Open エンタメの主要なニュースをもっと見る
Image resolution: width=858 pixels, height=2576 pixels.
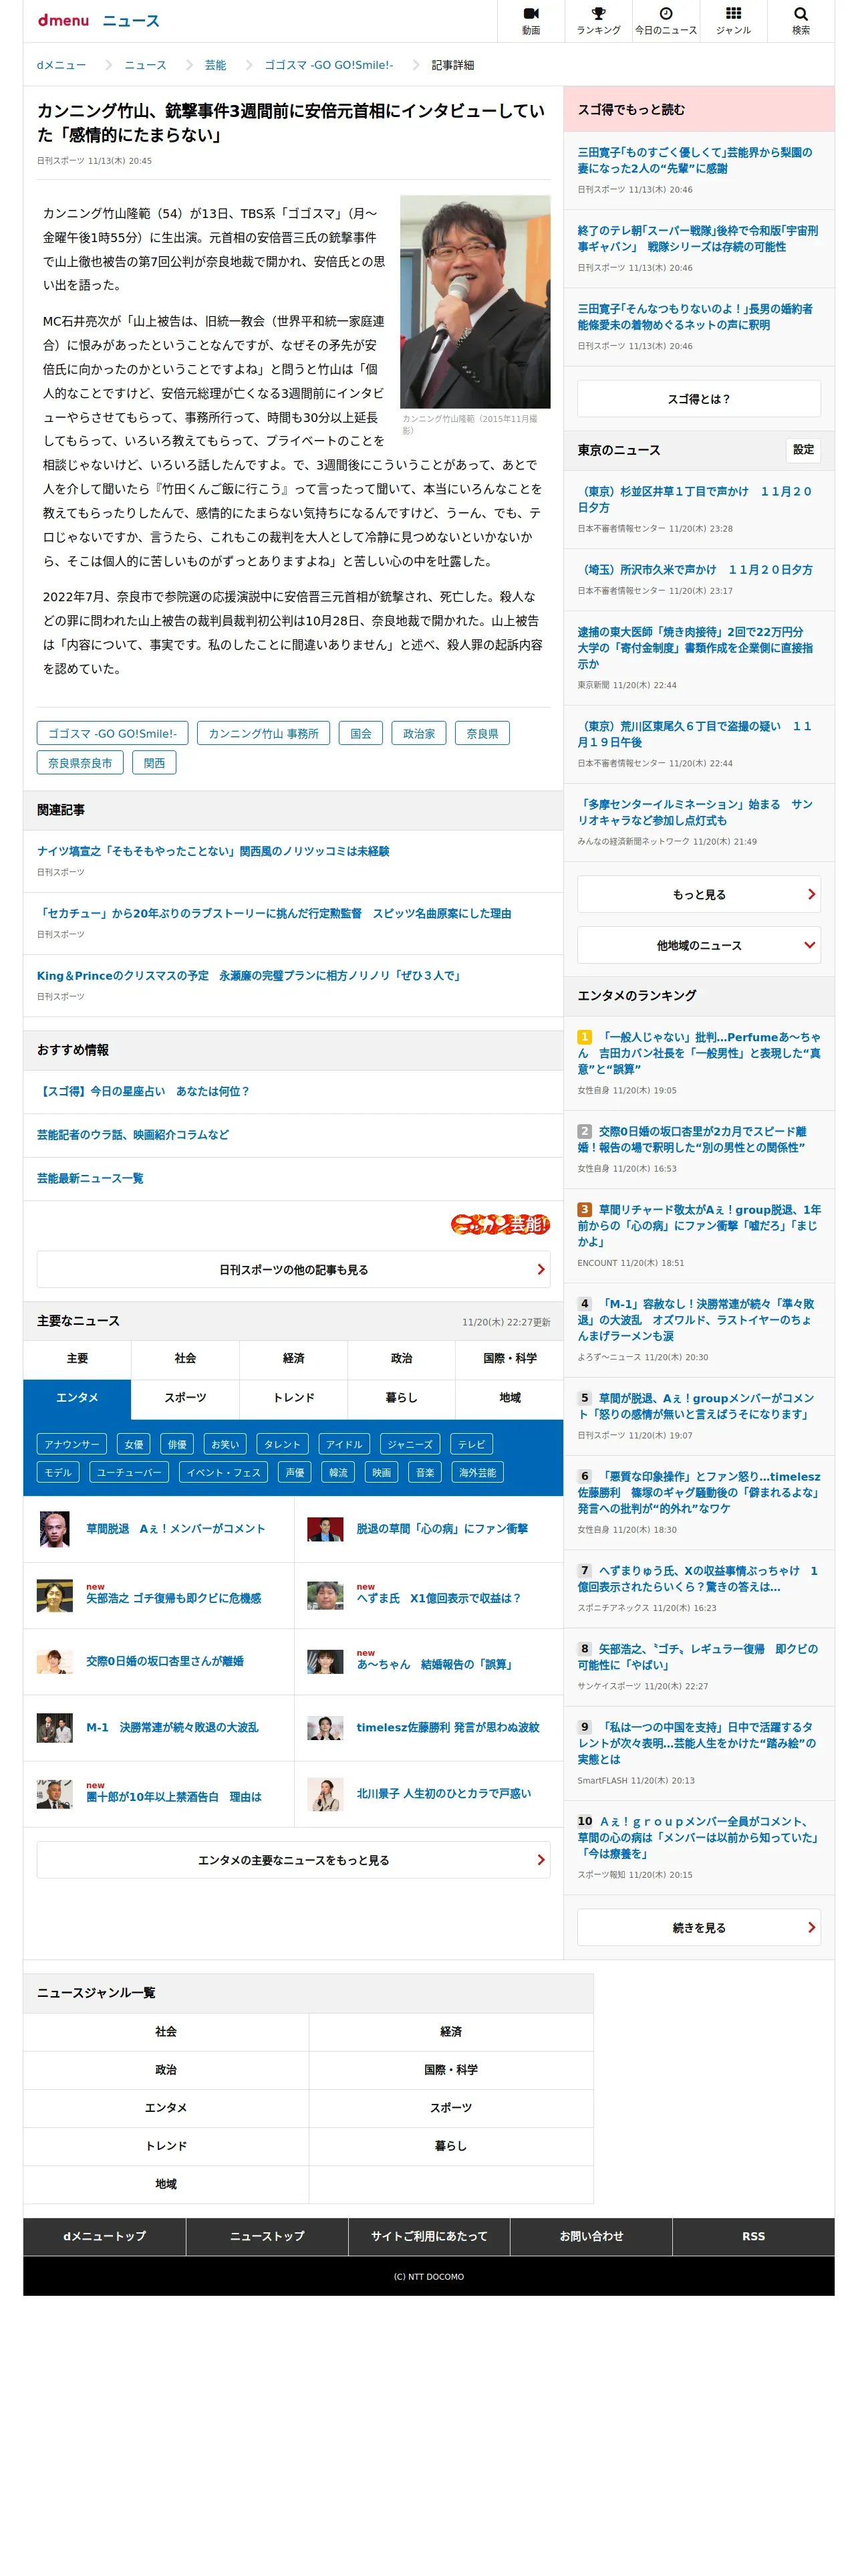click(x=293, y=1859)
